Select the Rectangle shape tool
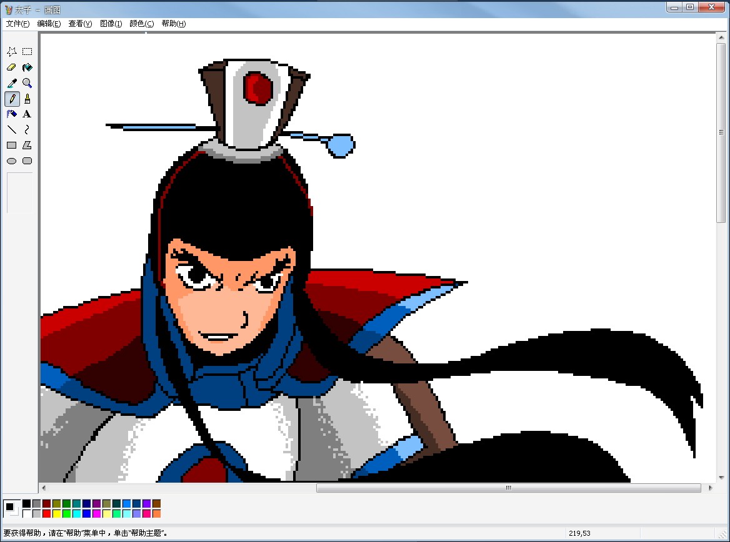This screenshot has height=542, width=730. coord(12,145)
